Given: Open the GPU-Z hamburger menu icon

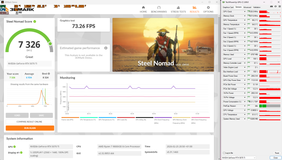Looking at the screenshot, I should pyautogui.click(x=280, y=6).
